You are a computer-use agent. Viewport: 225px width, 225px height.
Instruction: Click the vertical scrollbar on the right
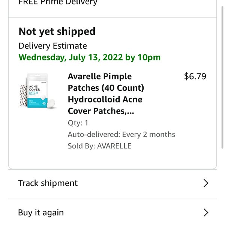[222, 78]
